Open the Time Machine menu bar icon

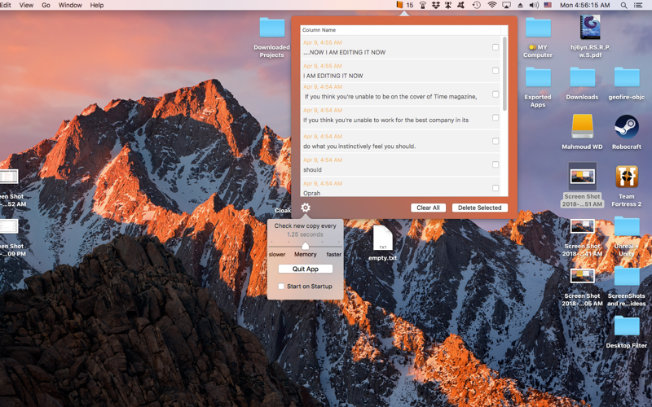pos(477,5)
